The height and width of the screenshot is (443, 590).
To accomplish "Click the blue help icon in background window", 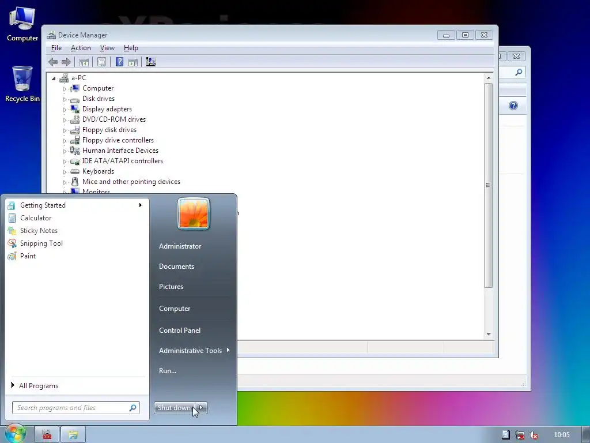I will coord(513,106).
